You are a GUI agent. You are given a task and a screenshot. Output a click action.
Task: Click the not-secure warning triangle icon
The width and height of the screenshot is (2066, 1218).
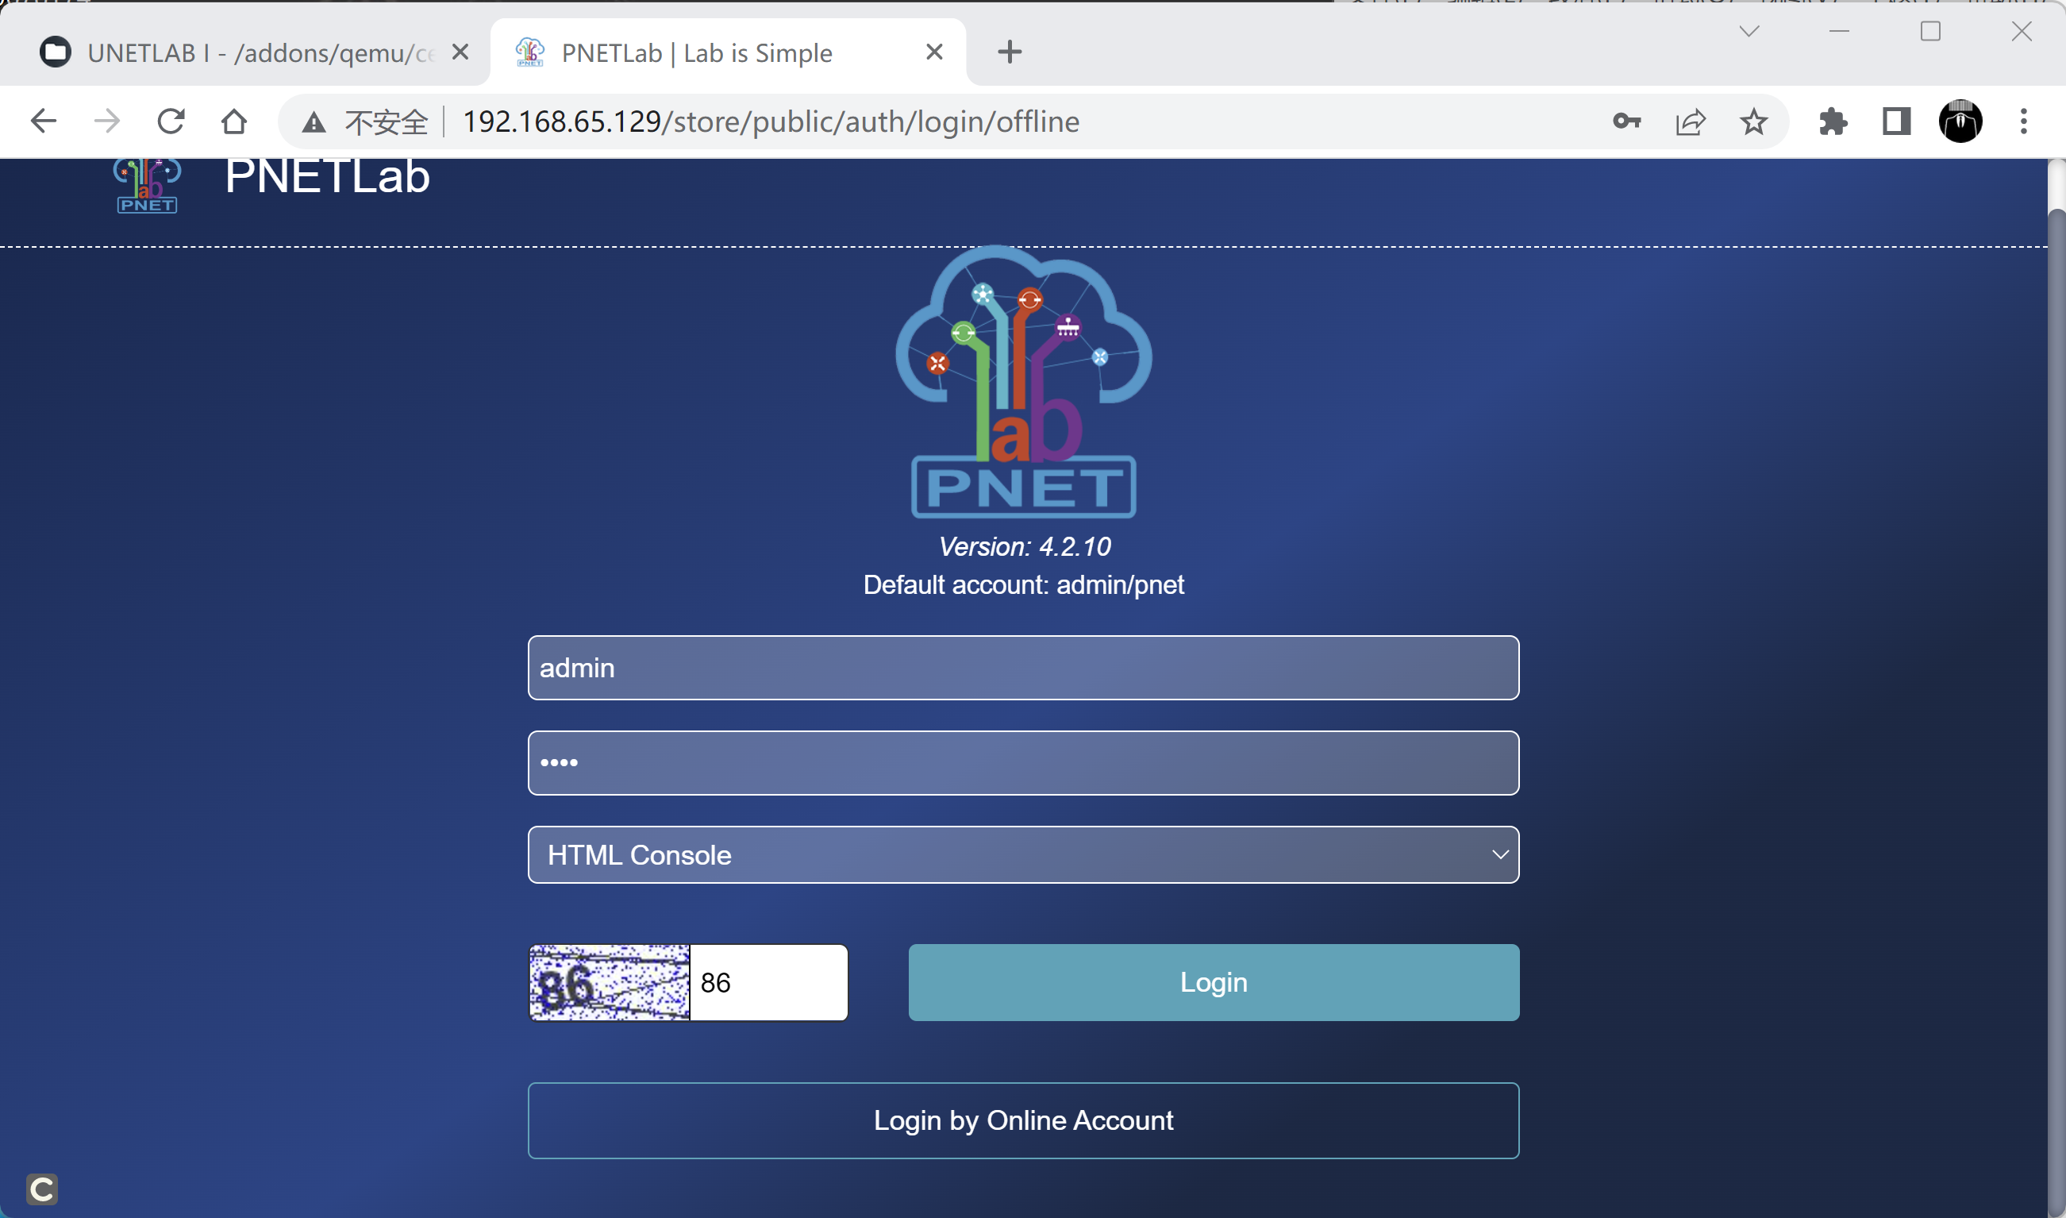[314, 122]
